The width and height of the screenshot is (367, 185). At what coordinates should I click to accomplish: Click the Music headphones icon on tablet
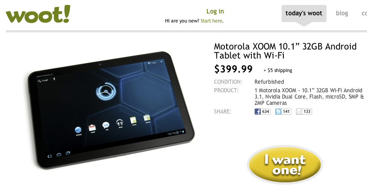click(x=120, y=122)
